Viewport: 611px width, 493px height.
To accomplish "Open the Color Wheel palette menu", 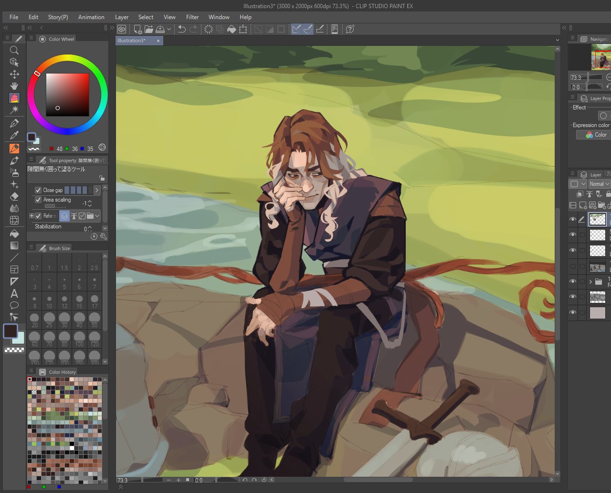I will pos(32,39).
